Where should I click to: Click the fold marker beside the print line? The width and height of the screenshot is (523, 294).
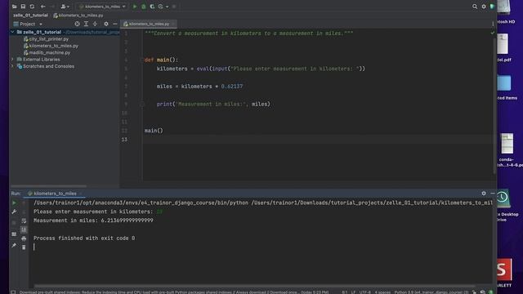click(x=142, y=105)
